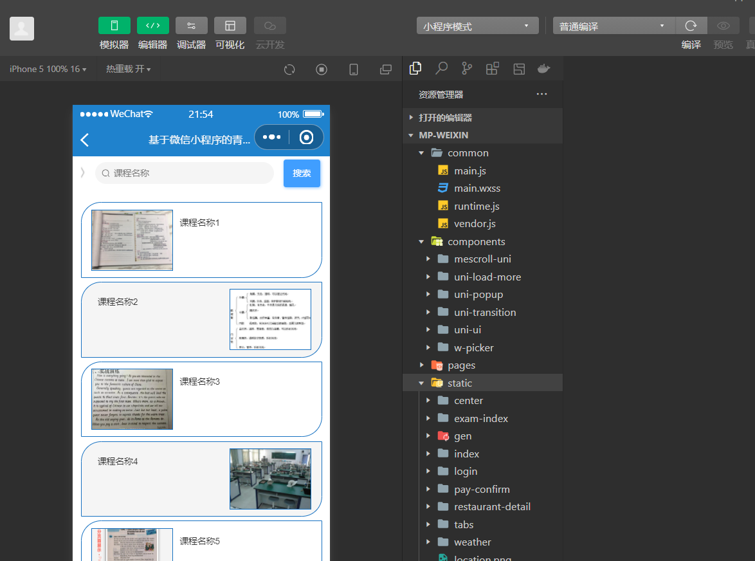Screen dimensions: 755x561
Task: Open the source control branch icon
Action: [467, 68]
